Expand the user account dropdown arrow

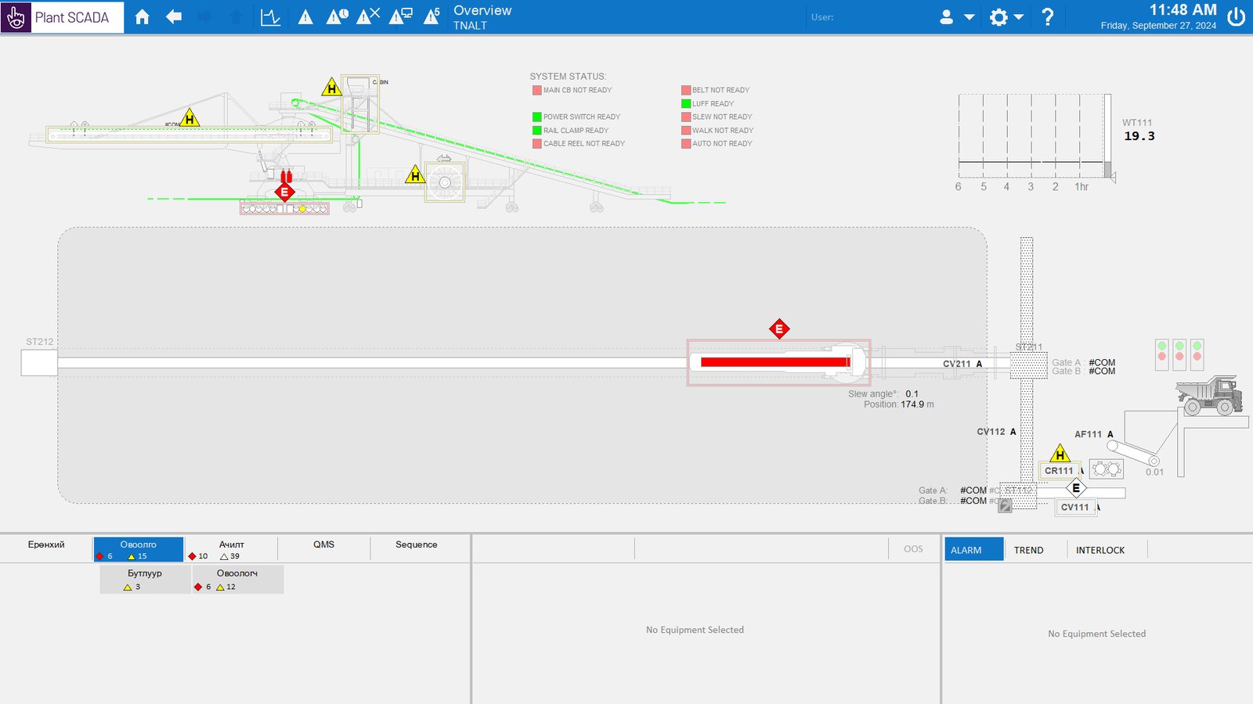(970, 17)
